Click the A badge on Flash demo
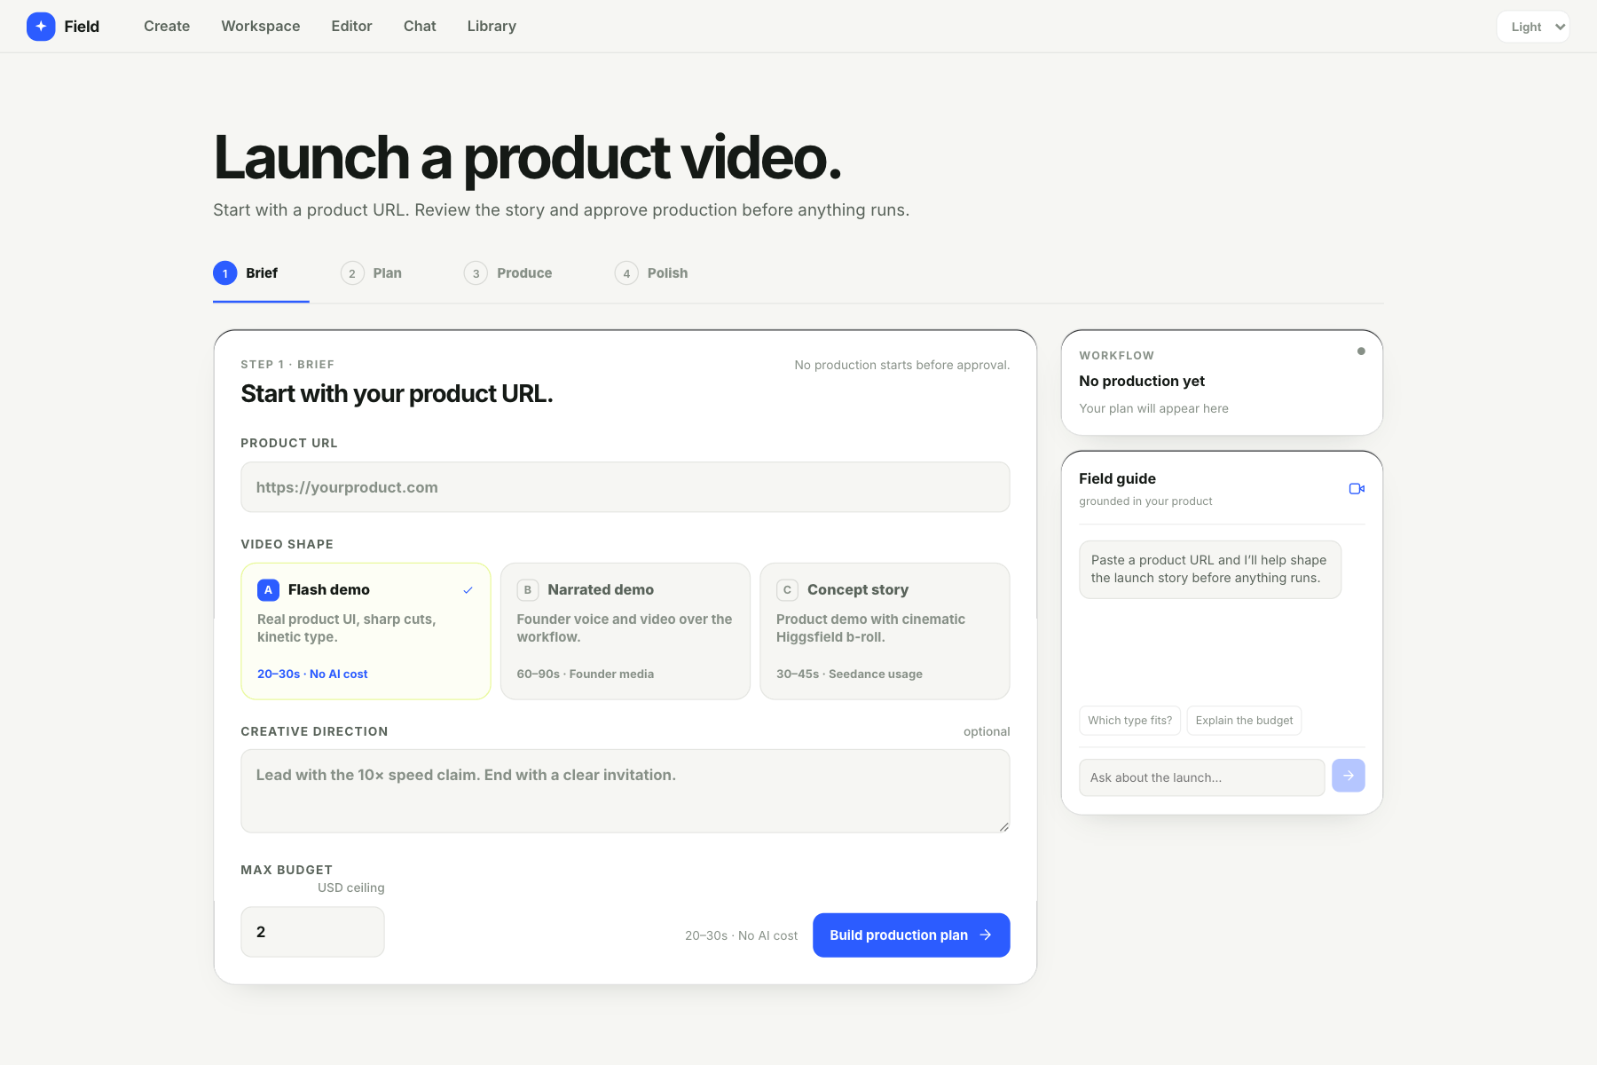This screenshot has height=1065, width=1597. (268, 590)
